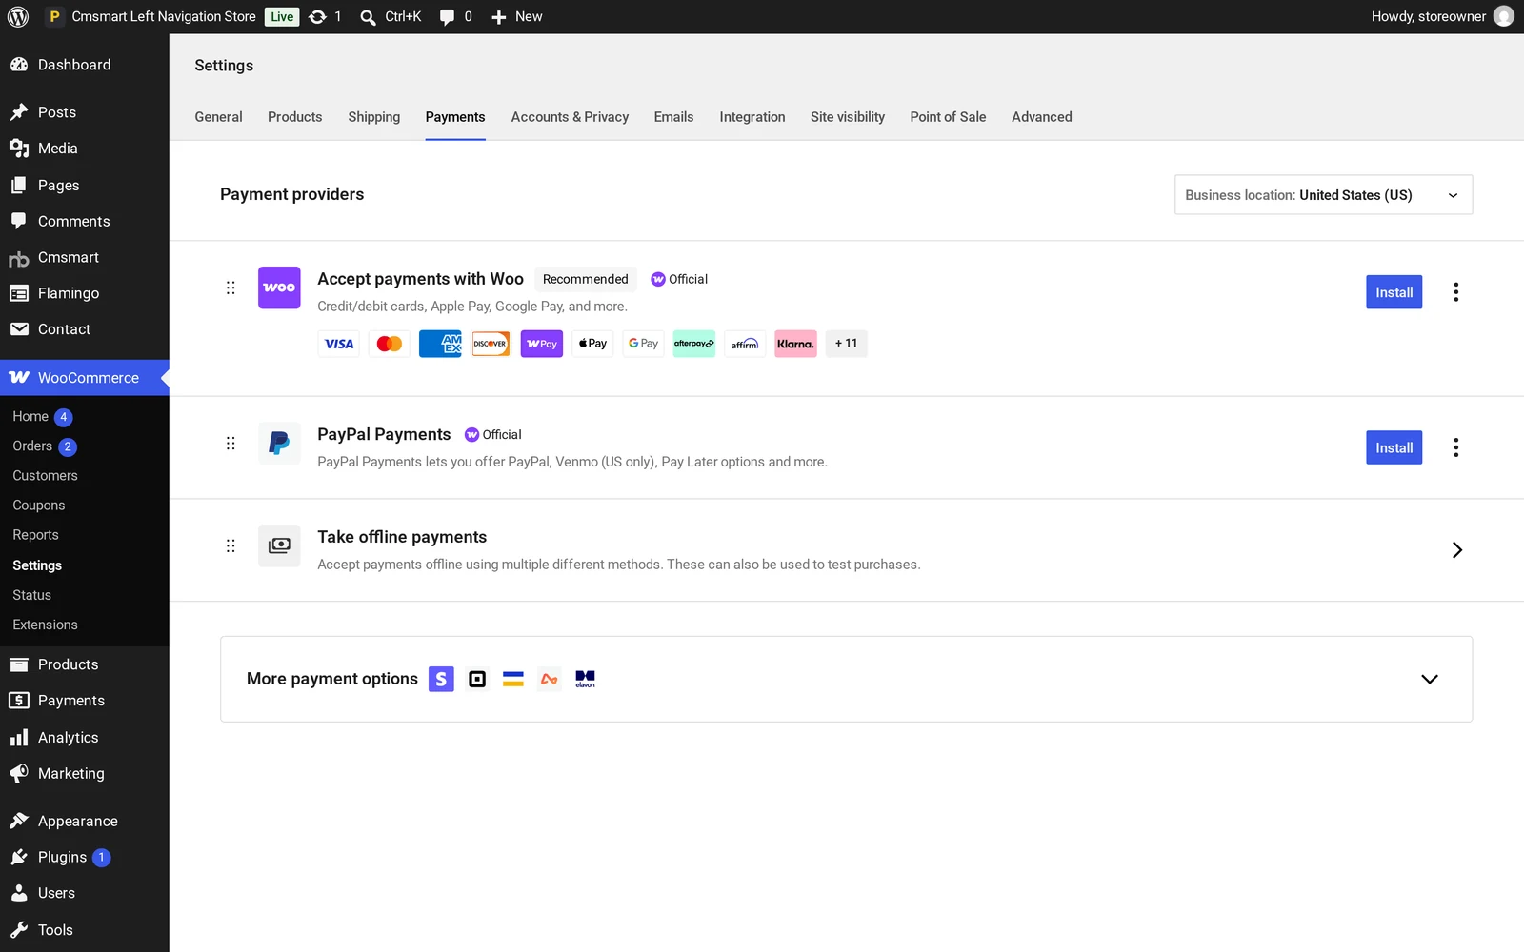Click the Elavon icon in More payment options
Screen dimensions: 1524x952
pos(585,679)
